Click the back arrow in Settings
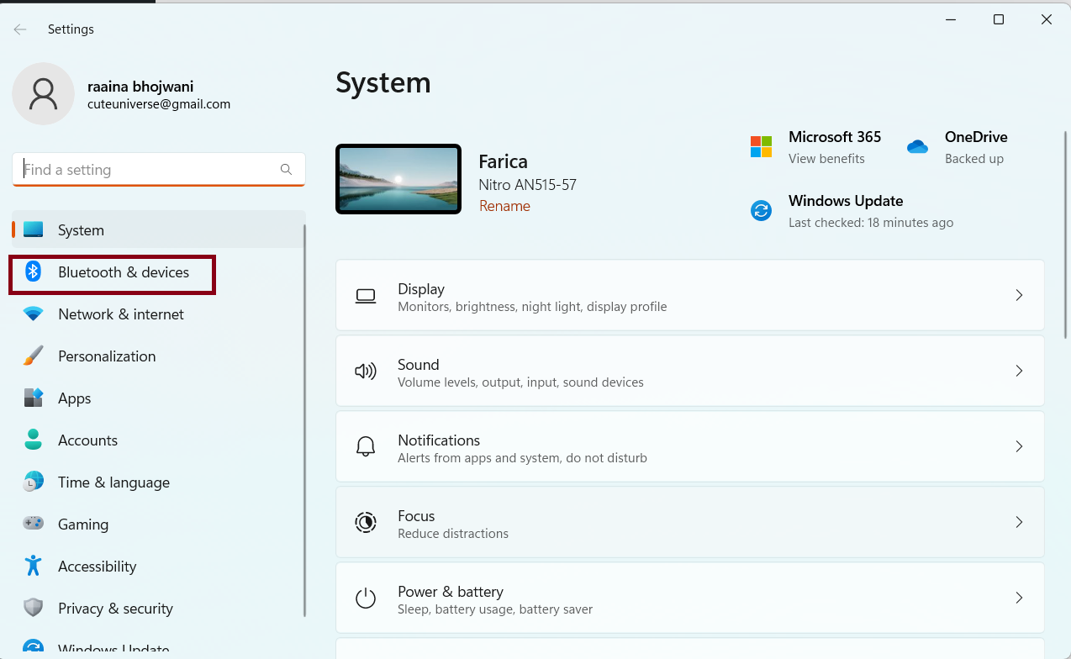This screenshot has width=1071, height=659. point(20,29)
